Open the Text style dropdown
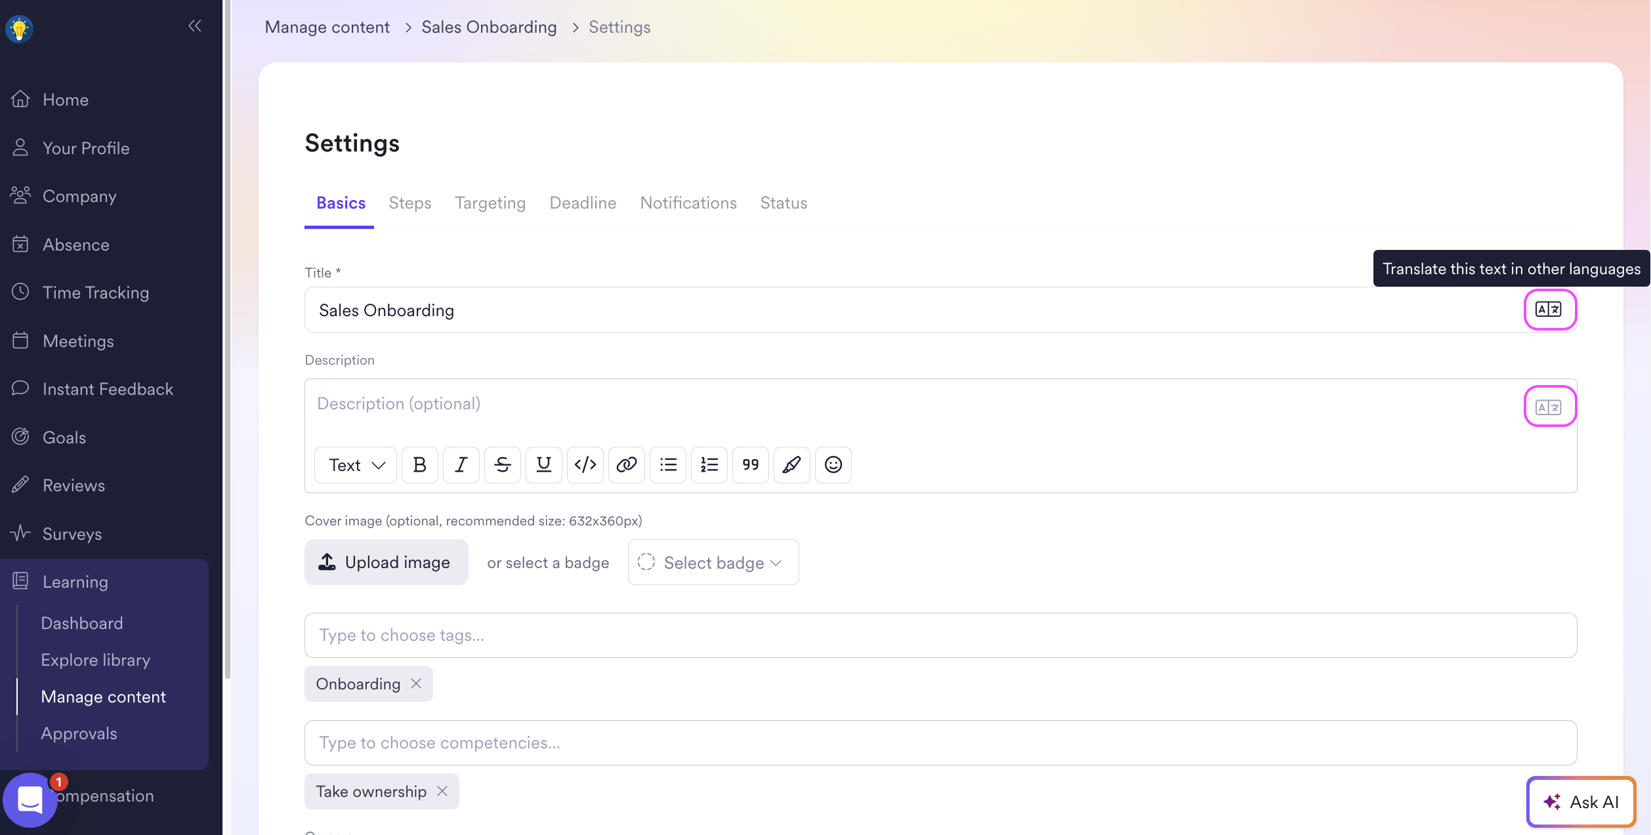 [356, 465]
